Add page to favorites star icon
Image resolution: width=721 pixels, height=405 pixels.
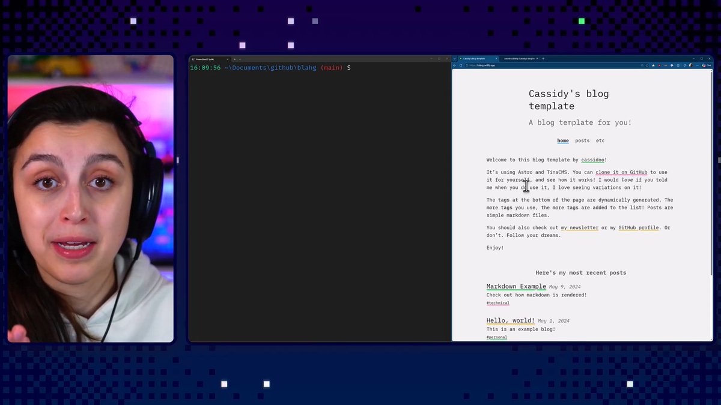(647, 65)
